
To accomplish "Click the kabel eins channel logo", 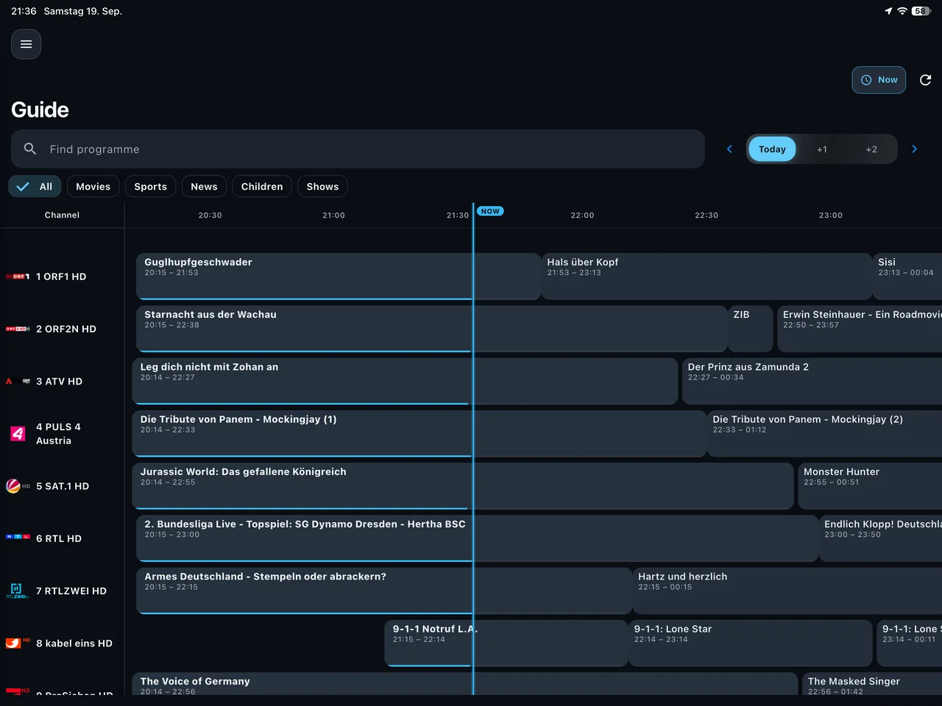I will [18, 642].
